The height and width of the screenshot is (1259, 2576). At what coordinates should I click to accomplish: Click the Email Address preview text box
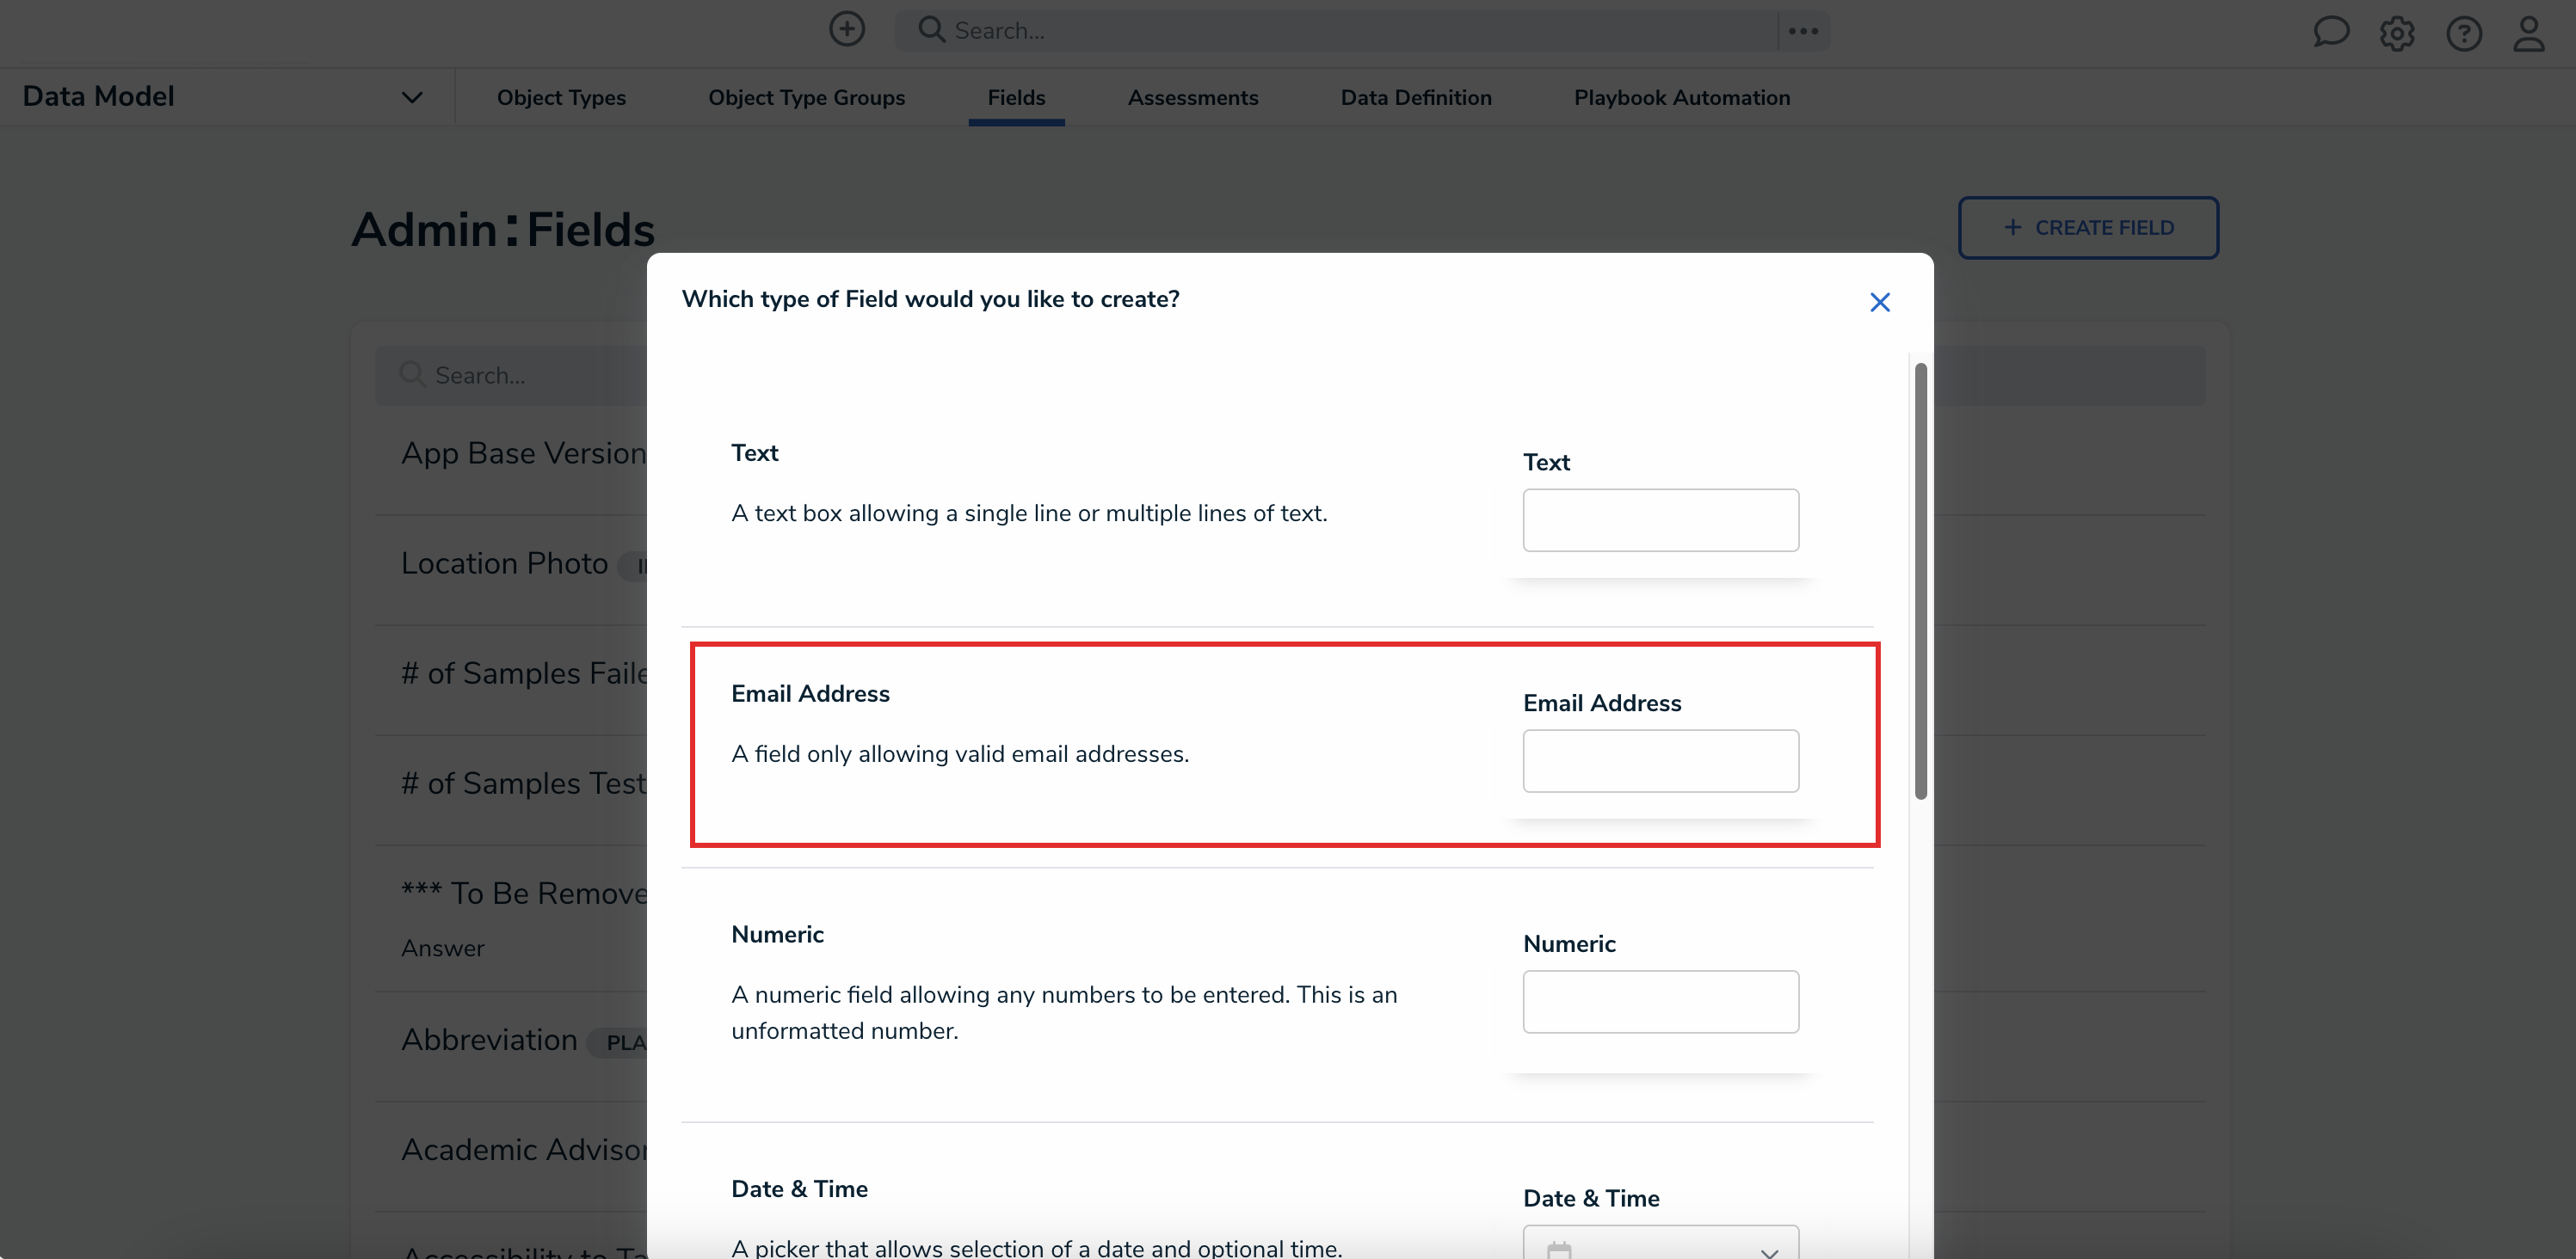[x=1660, y=760]
